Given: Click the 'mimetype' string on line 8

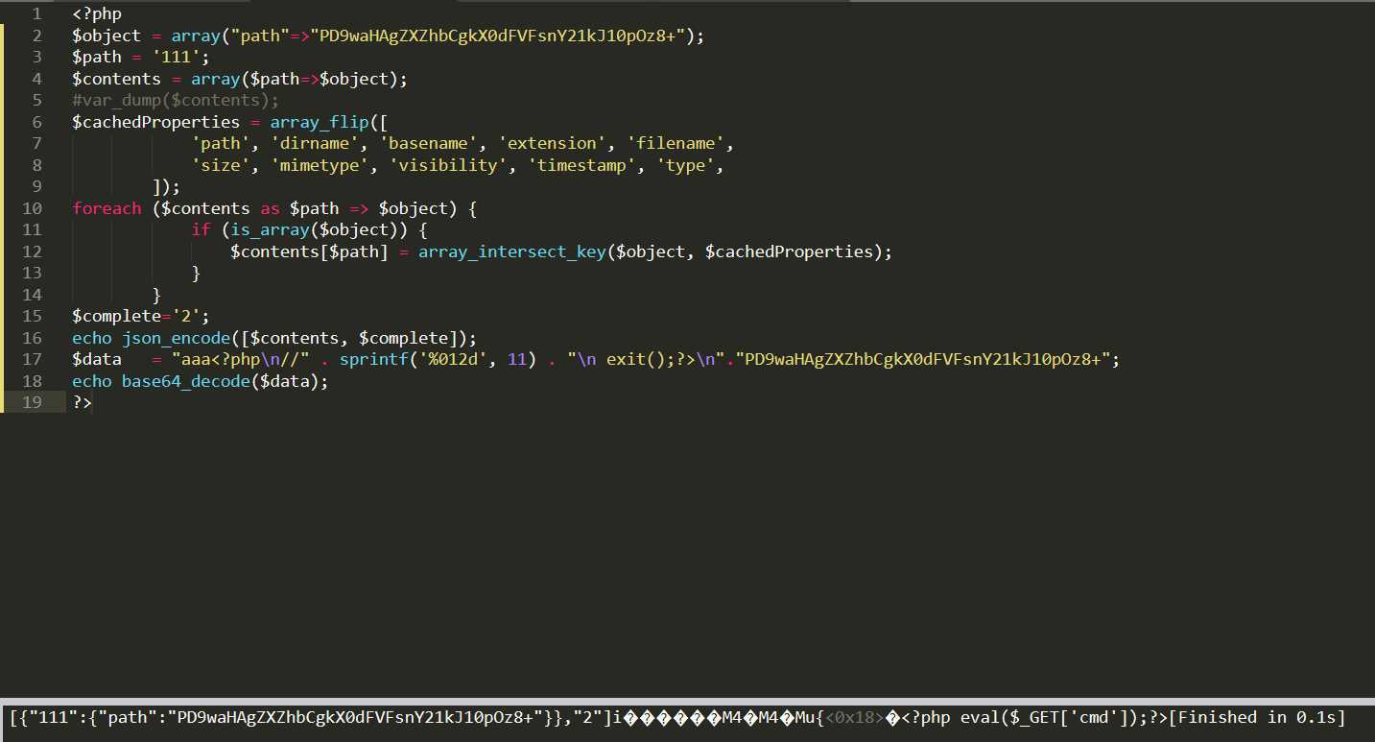Looking at the screenshot, I should (x=320, y=165).
